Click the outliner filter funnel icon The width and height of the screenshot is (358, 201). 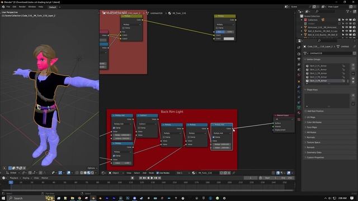(x=348, y=11)
